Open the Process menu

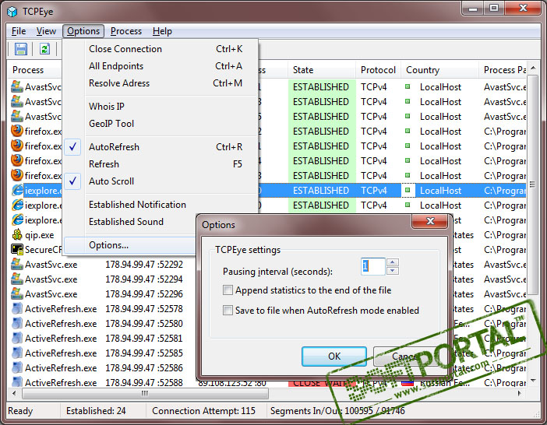pos(126,31)
